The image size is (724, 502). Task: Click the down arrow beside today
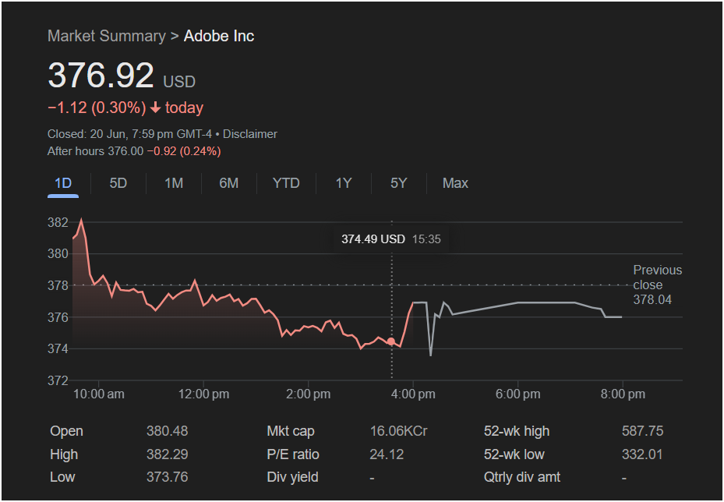(156, 108)
